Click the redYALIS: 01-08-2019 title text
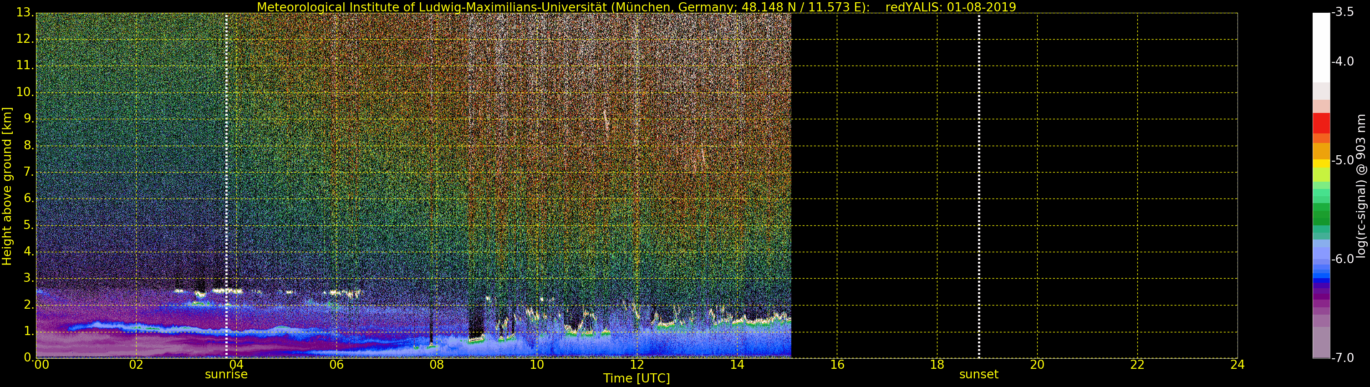 pos(950,7)
